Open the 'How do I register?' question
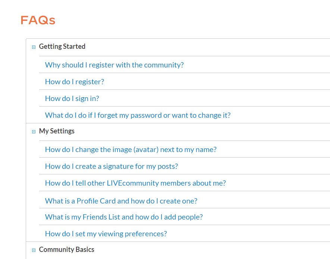 point(74,82)
